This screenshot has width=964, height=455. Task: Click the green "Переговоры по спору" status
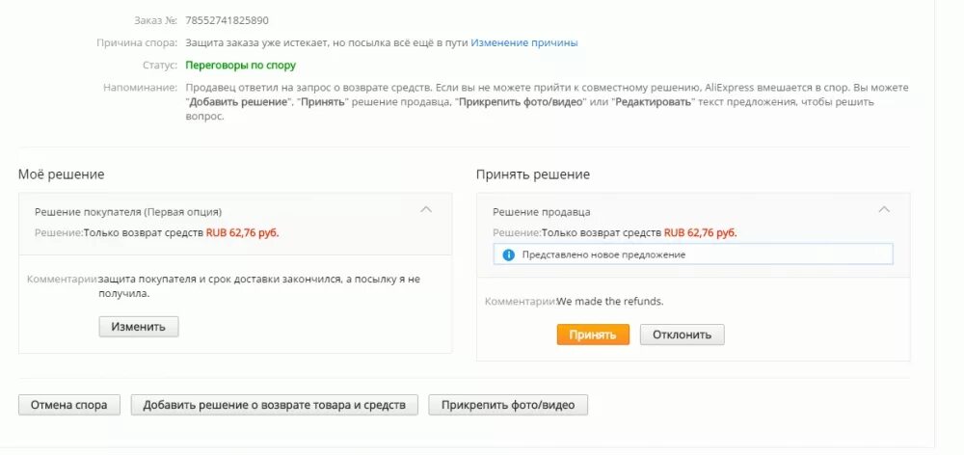pos(241,66)
